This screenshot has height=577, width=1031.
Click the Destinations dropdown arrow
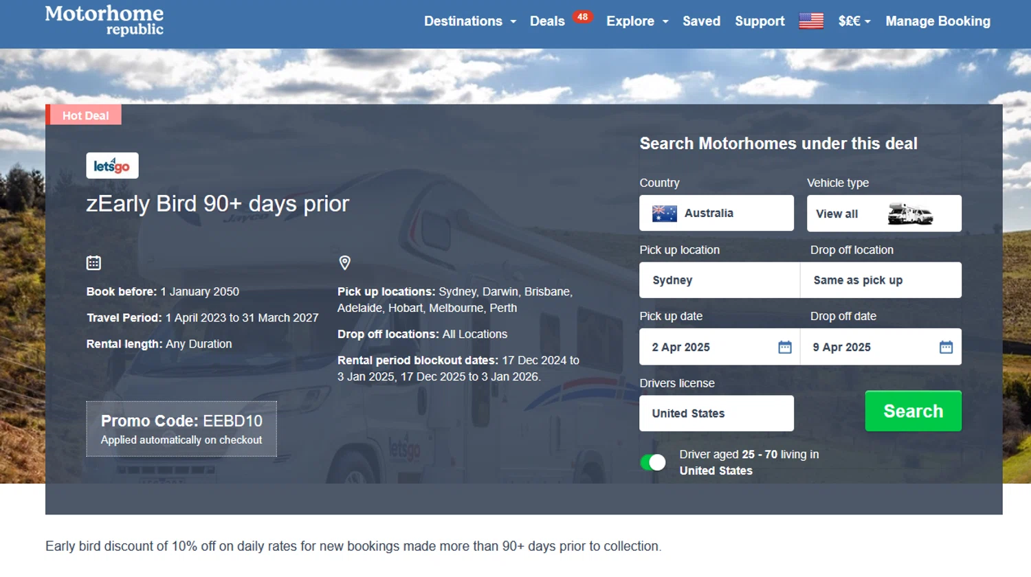(513, 22)
